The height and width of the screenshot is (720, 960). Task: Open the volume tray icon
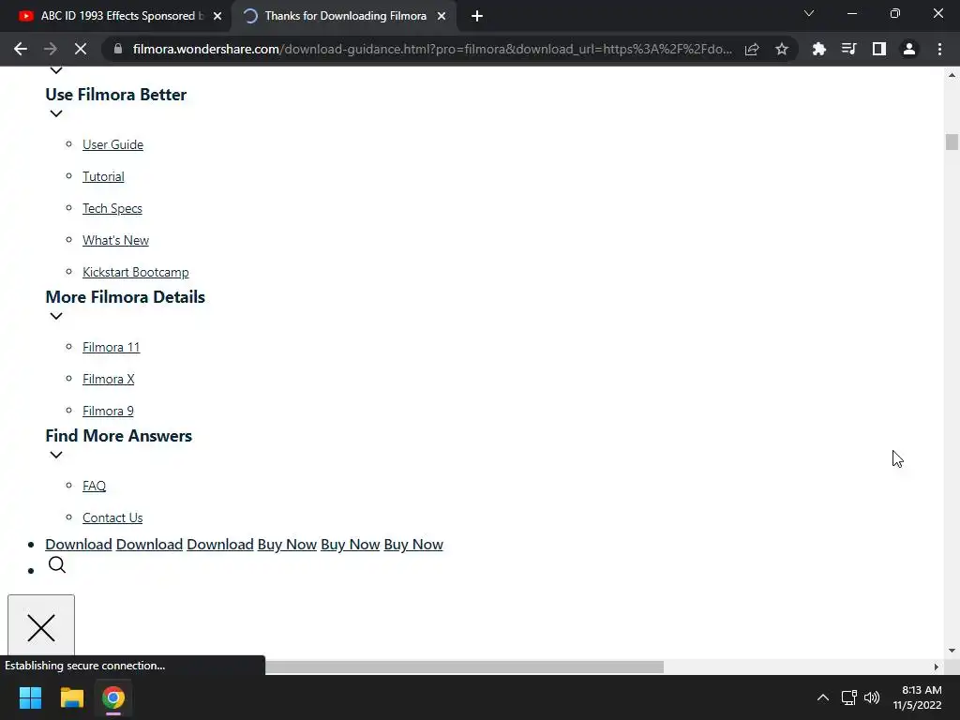[x=872, y=697]
